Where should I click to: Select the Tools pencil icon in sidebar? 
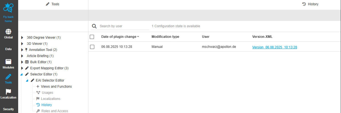8,77
